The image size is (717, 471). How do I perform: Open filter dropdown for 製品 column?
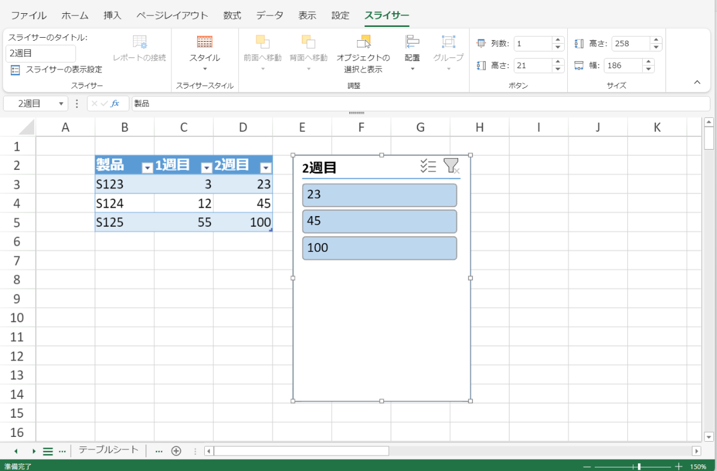pos(147,168)
